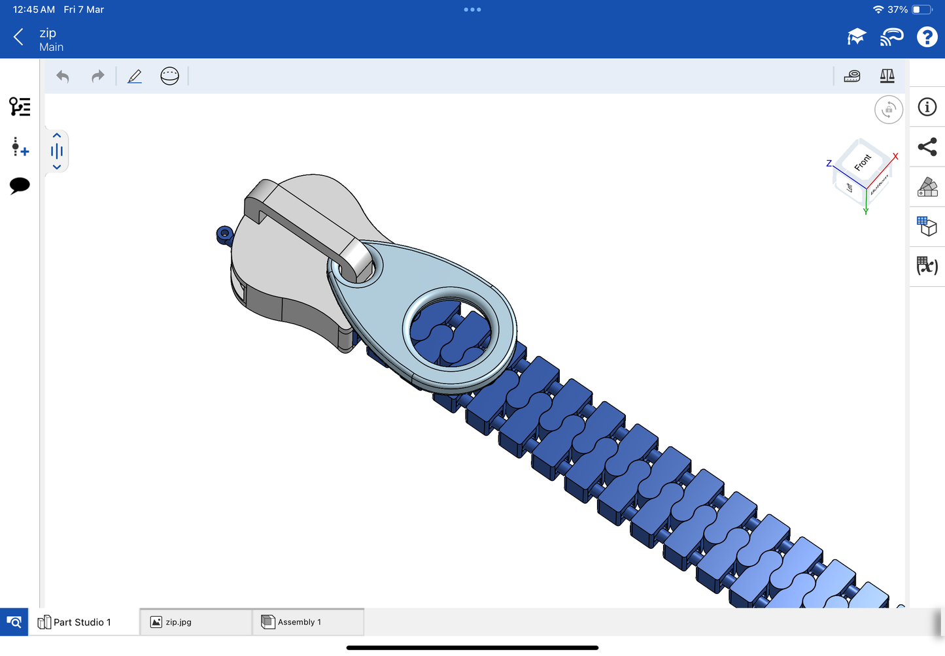
Task: Open the feature list panel icon
Action: click(x=20, y=107)
